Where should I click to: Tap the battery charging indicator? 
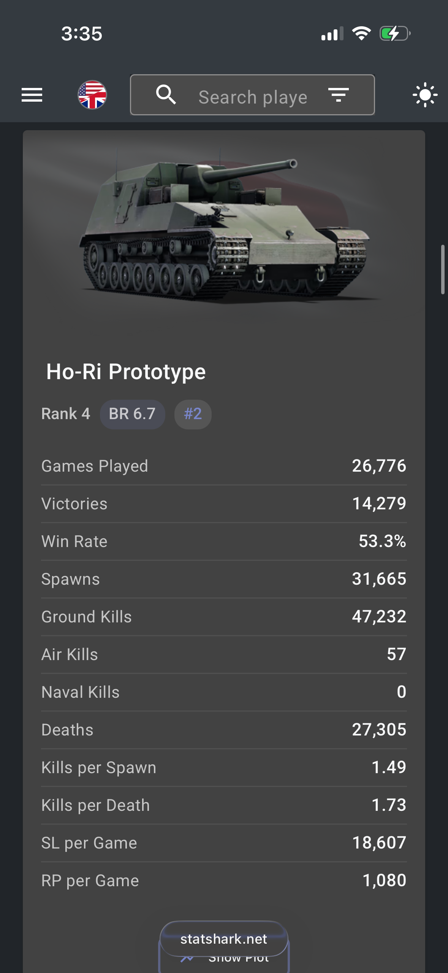point(395,33)
